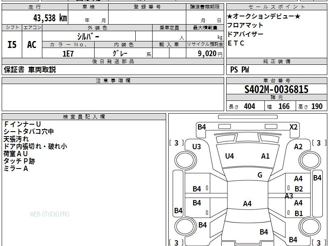The width and height of the screenshot is (329, 246).
Task: Select the 諸元 header
Action: point(276,98)
